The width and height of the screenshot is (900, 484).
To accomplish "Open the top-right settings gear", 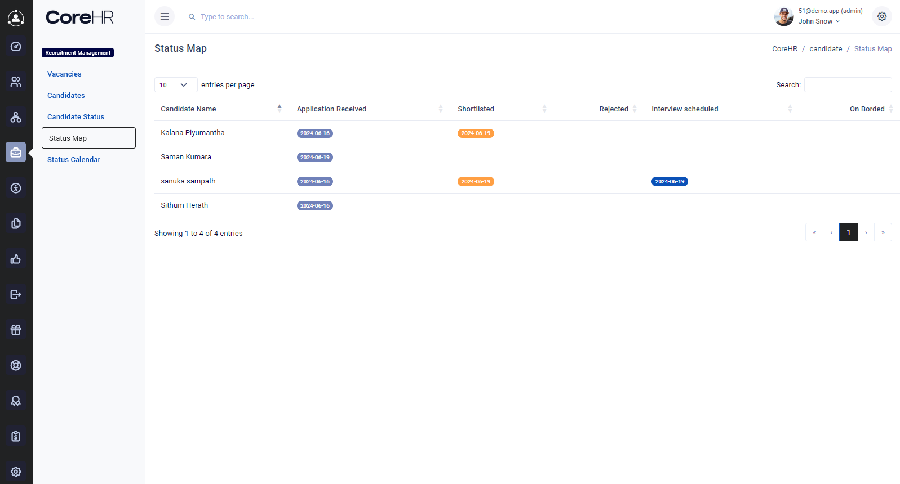I will (x=882, y=17).
